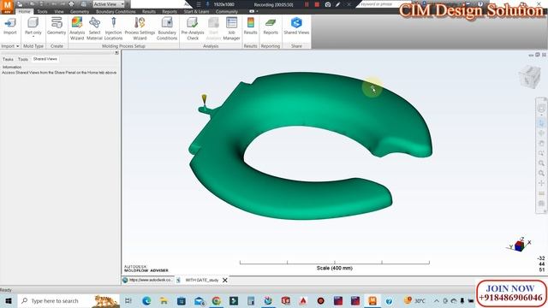Viewport: 548px width, 308px height.
Task: Switch to the View ribbon tab
Action: (x=59, y=11)
